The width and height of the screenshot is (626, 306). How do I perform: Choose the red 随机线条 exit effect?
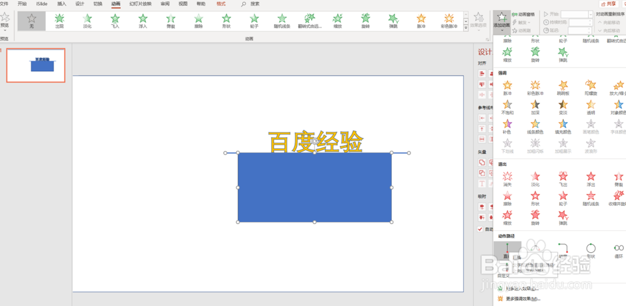591,198
